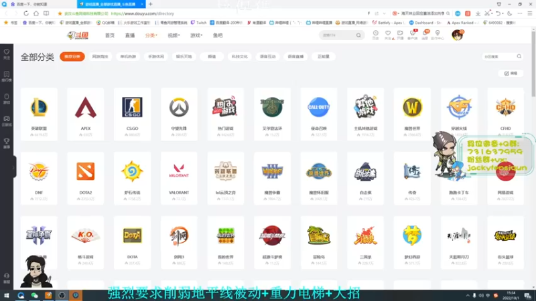This screenshot has height=301, width=536.
Task: Open the APEX category
Action: tap(86, 114)
